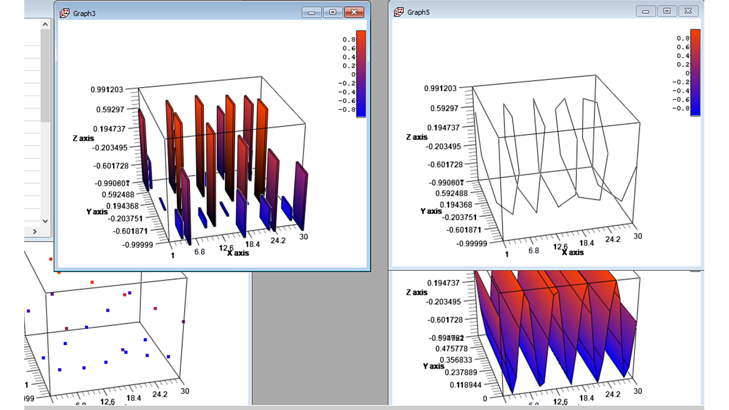
Task: Select the Y axis label in Graph3
Action: coord(97,212)
